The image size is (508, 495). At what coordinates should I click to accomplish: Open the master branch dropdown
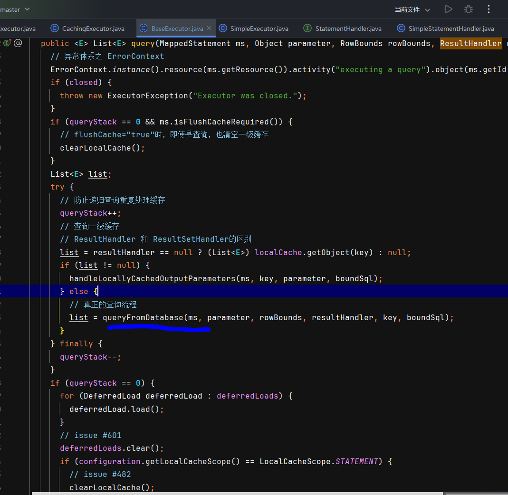(x=15, y=10)
